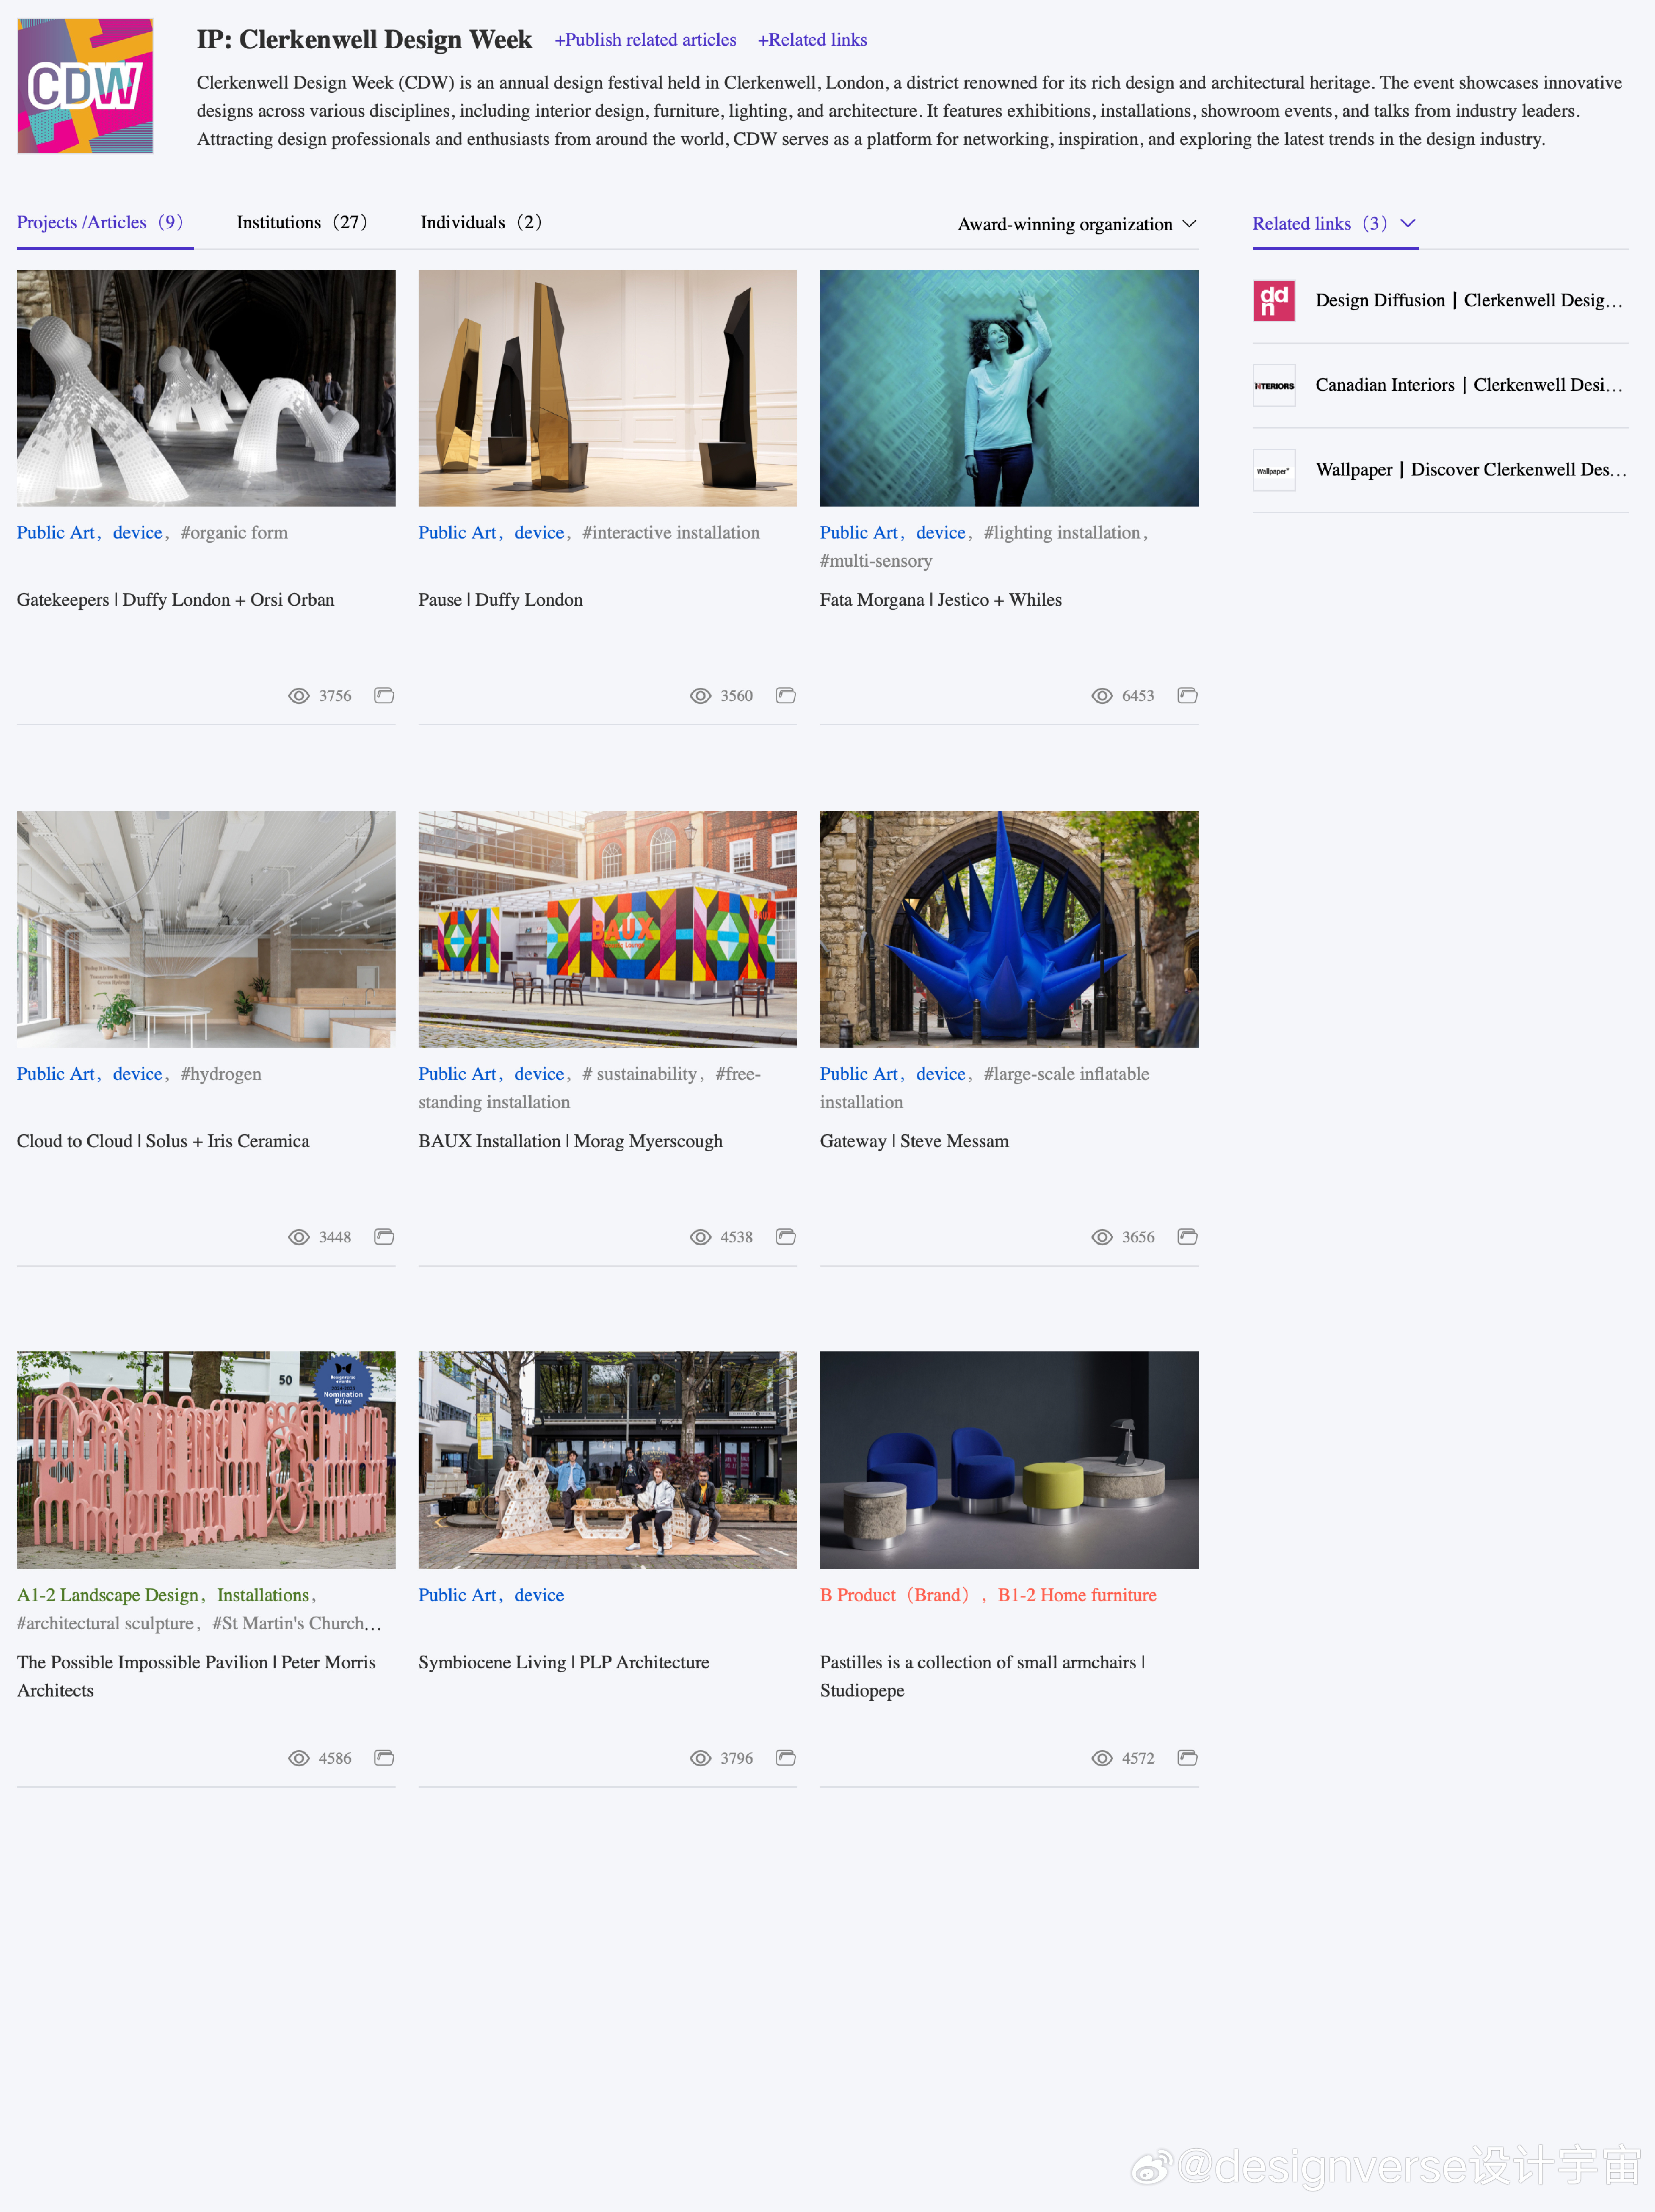Click BAUX colorful pavilion thumbnail
This screenshot has height=2212, width=1655.
[x=608, y=929]
